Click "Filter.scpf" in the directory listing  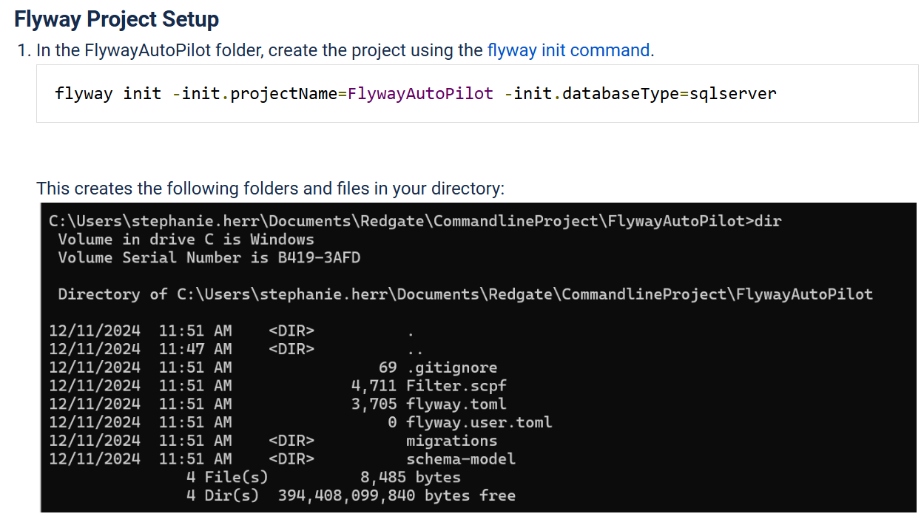pyautogui.click(x=456, y=385)
